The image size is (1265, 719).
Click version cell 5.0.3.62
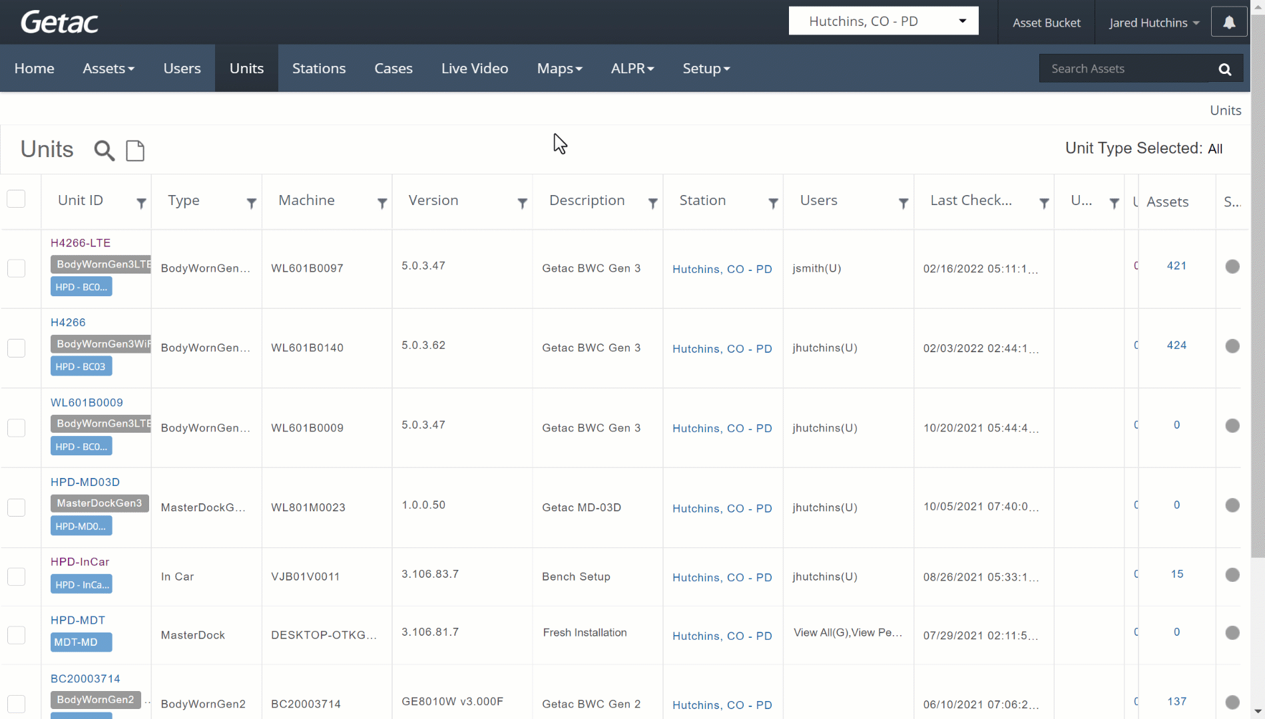[x=423, y=345]
